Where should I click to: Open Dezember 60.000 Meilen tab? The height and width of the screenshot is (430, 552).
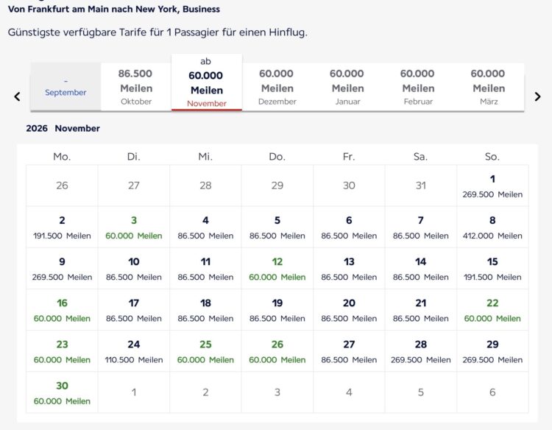pos(277,87)
